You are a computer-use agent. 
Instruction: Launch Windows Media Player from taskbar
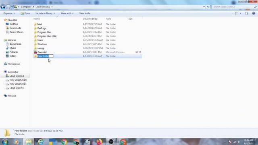click(16, 142)
